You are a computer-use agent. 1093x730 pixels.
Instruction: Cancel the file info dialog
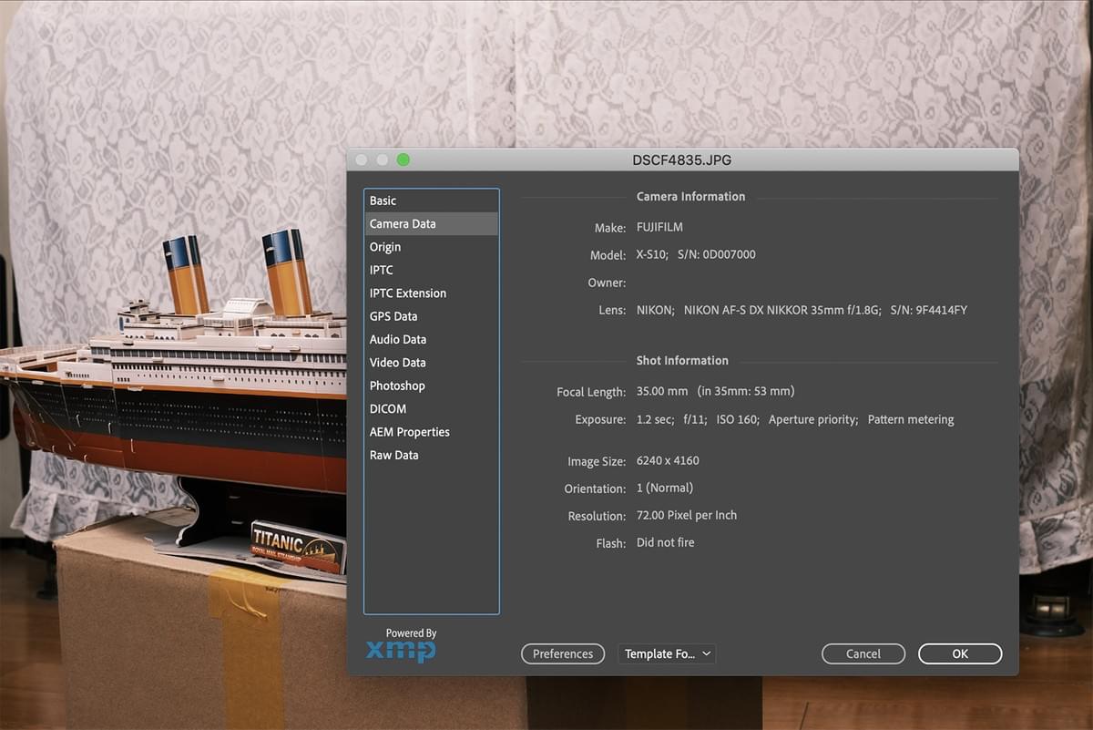(x=863, y=653)
